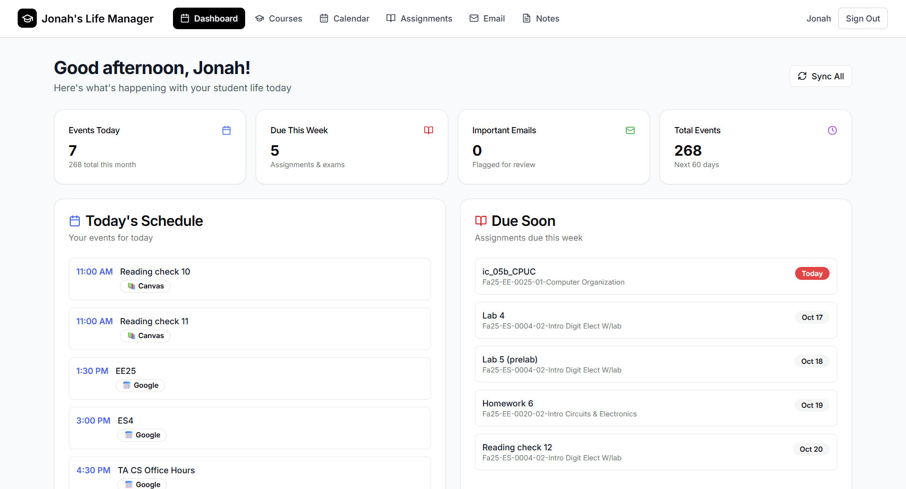Click the Canvas badge under Reading check 10
The height and width of the screenshot is (489, 906).
tap(145, 286)
